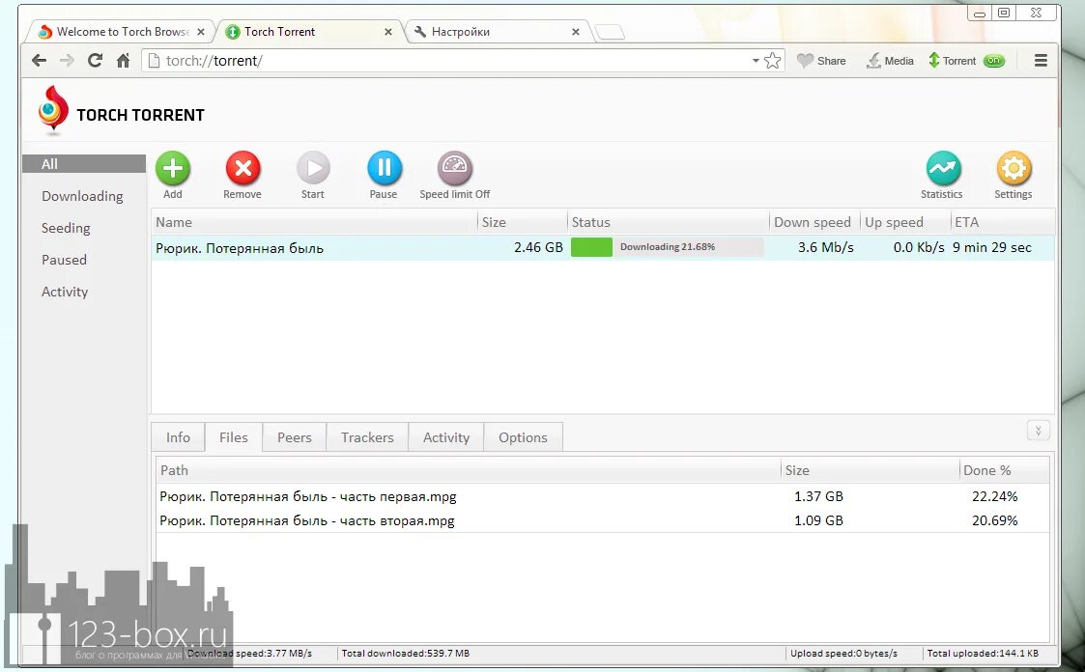Sort by Up speed column
This screenshot has height=672, width=1085.
pos(905,222)
